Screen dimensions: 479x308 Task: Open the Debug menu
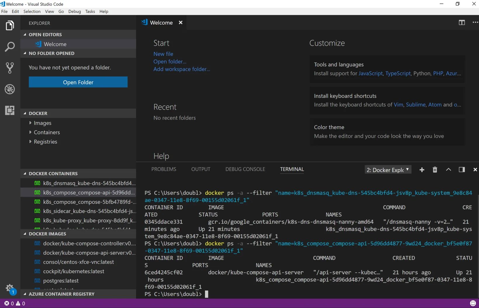coord(75,11)
